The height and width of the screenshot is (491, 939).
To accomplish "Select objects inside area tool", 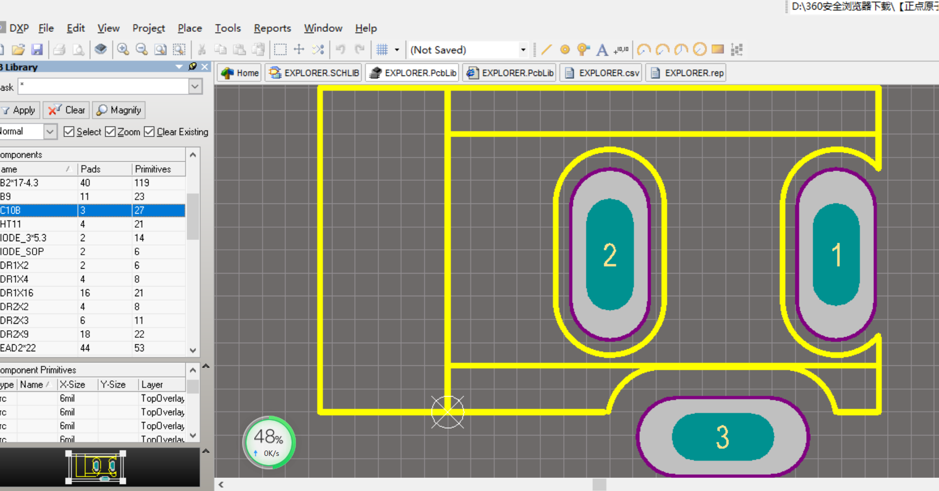I will 280,50.
